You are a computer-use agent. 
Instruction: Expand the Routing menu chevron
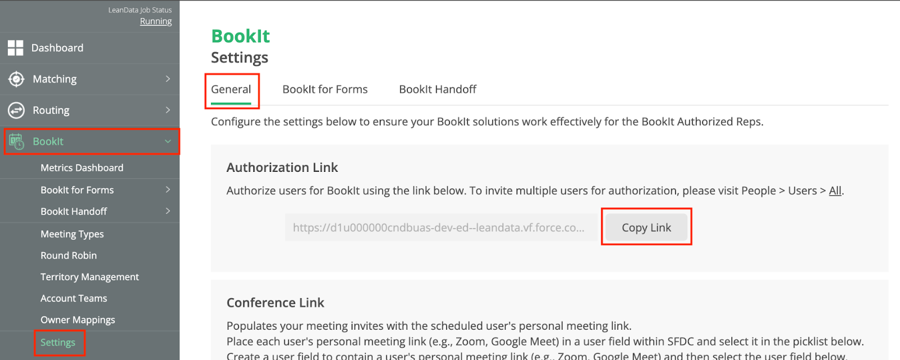point(168,110)
